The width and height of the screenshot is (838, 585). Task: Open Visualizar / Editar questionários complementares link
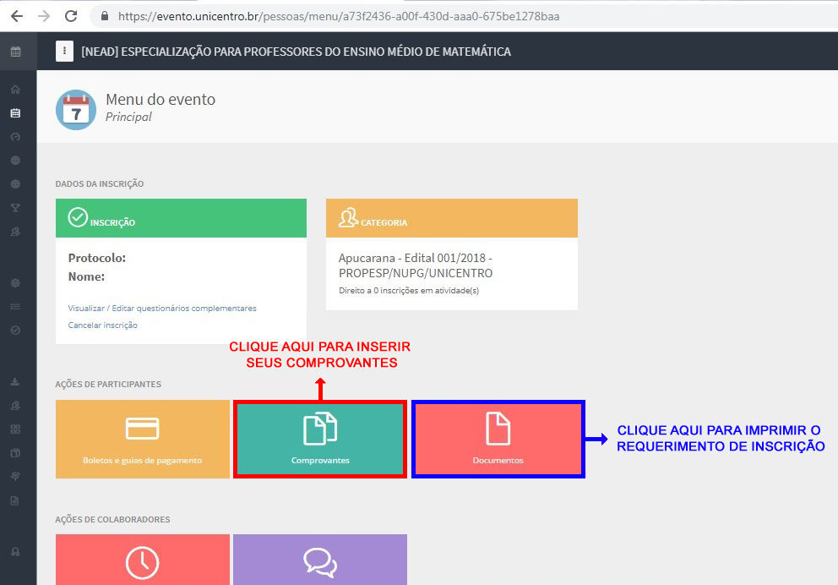click(x=162, y=308)
